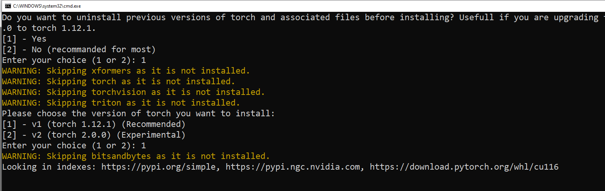
Task: Click the "Please choose the version of torch" line
Action: (x=138, y=114)
